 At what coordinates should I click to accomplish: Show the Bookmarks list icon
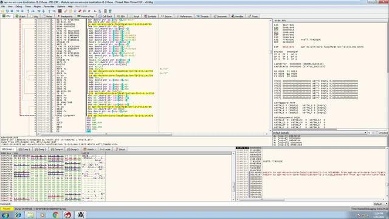click(x=80, y=11)
